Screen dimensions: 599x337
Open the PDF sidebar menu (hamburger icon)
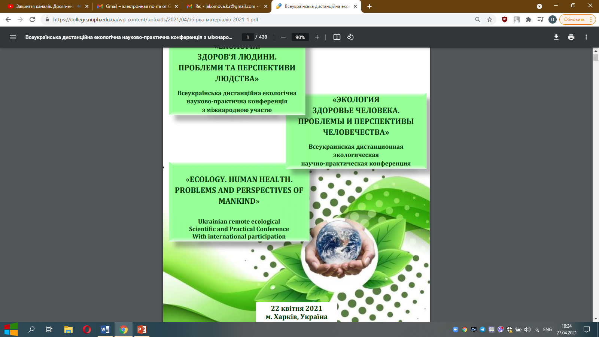[x=13, y=37]
